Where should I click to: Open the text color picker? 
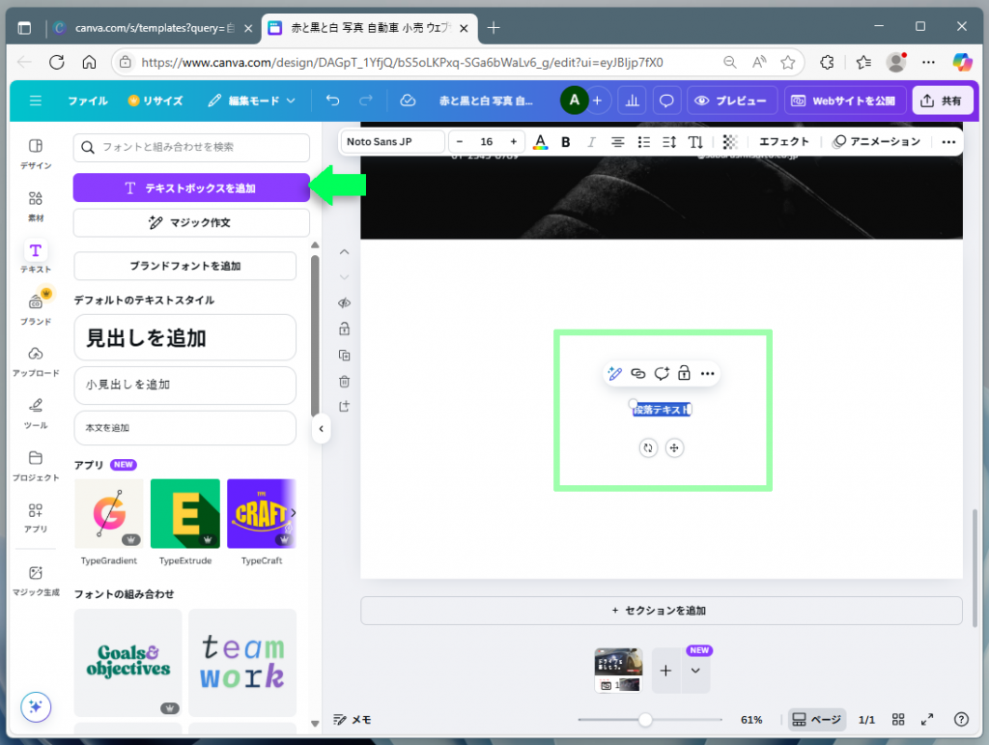tap(540, 141)
